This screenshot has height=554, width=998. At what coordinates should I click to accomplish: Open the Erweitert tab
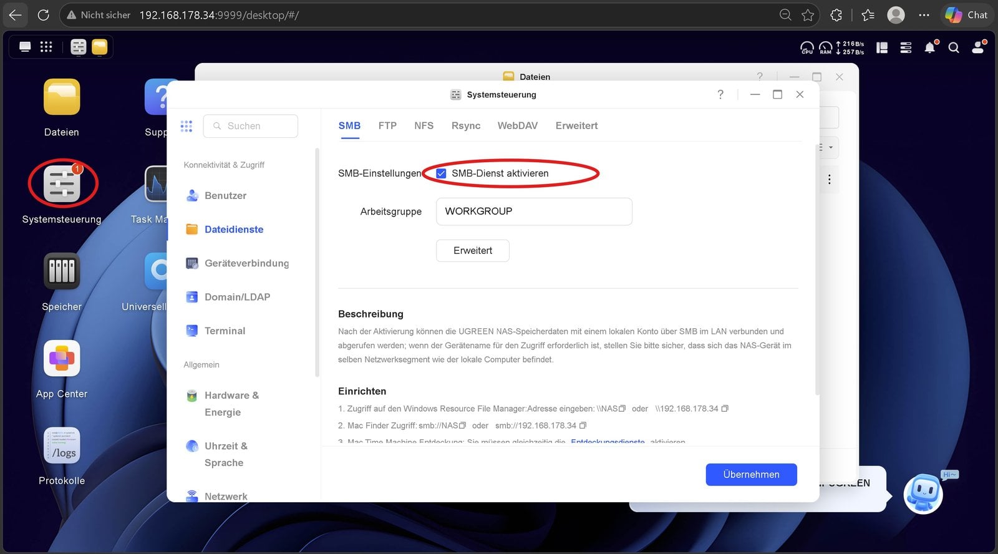pyautogui.click(x=576, y=125)
